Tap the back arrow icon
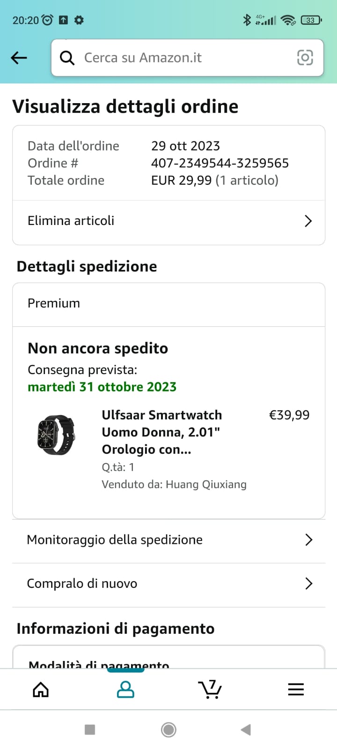 [19, 58]
